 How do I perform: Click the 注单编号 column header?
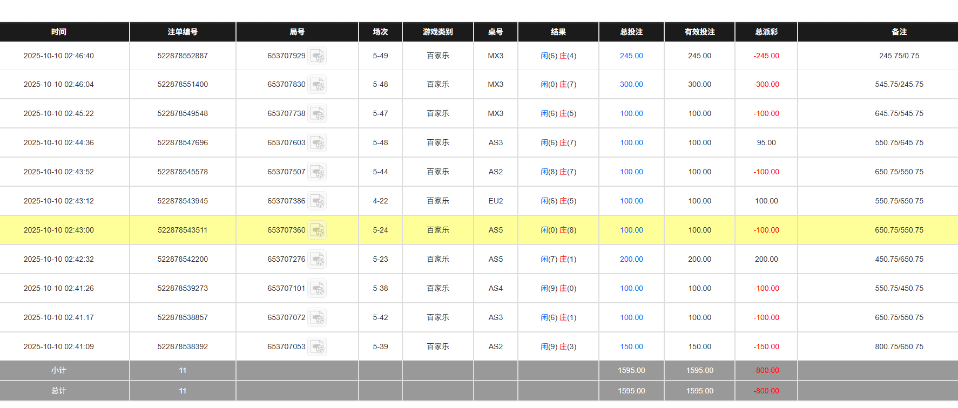183,32
